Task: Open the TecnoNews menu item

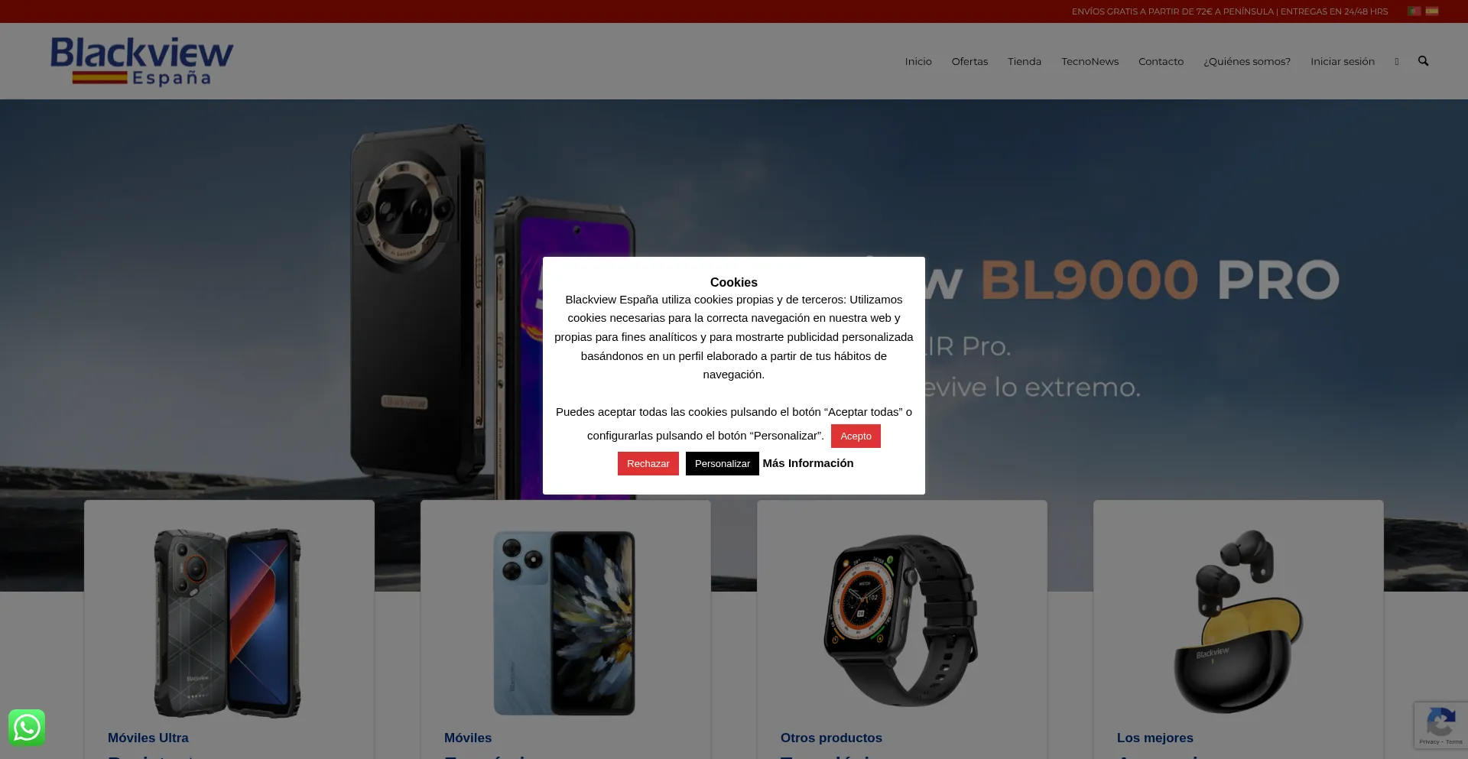Action: coord(1090,61)
